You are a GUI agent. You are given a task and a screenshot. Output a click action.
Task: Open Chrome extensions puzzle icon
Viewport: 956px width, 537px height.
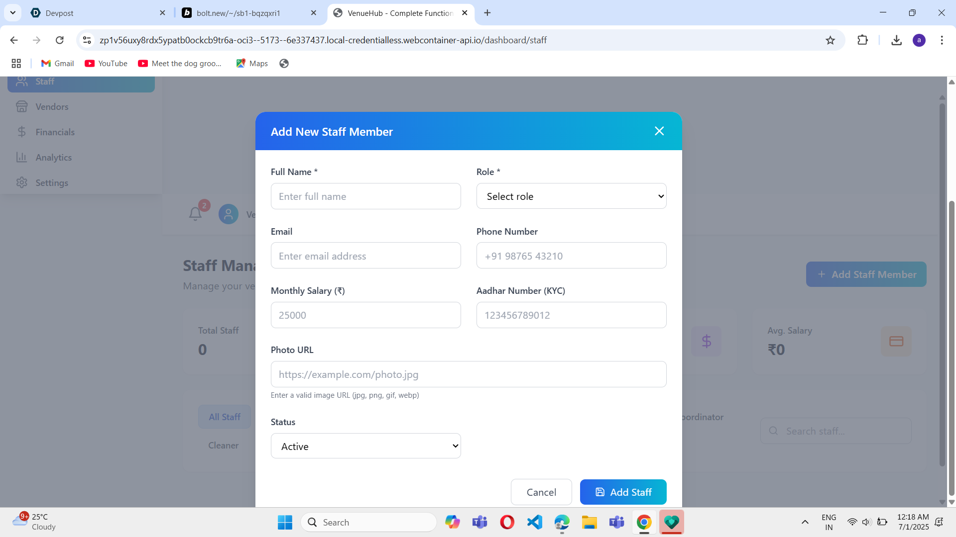pos(862,40)
